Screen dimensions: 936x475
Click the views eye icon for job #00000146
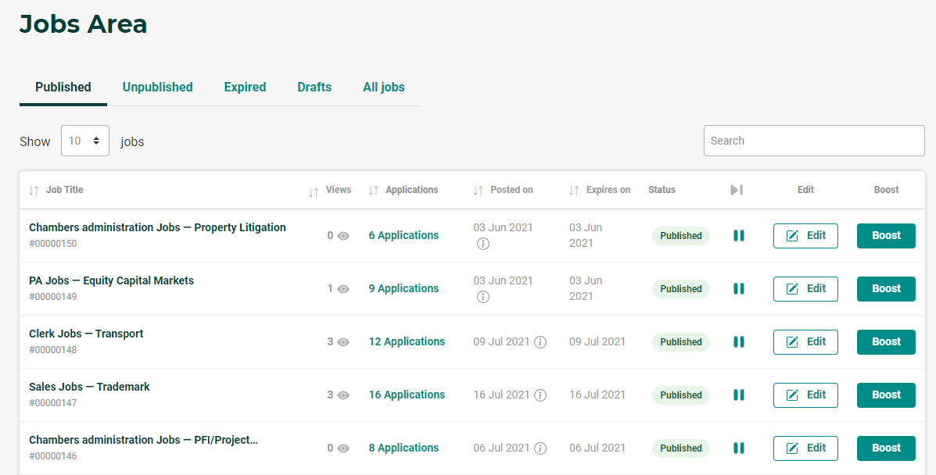point(343,448)
